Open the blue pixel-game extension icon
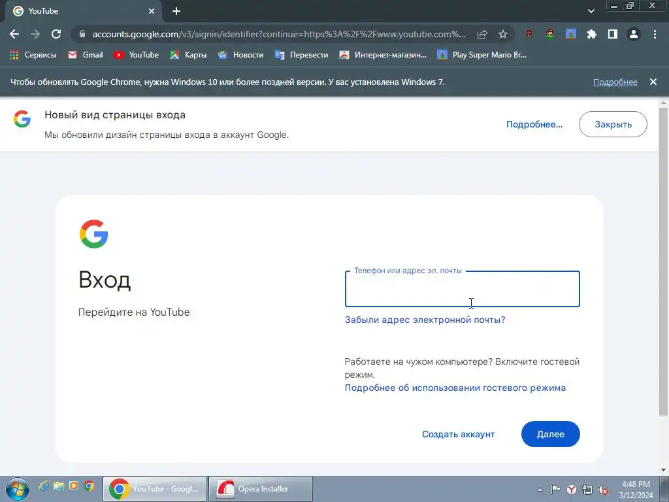The width and height of the screenshot is (669, 502). click(x=571, y=34)
